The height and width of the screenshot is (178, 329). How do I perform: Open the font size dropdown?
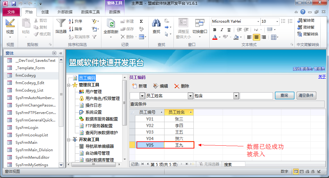[x=277, y=22]
